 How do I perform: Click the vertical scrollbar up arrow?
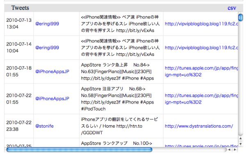click(241, 138)
